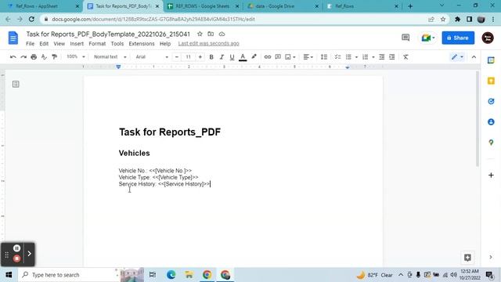This screenshot has width=501, height=282.
Task: Open the Arial font dropdown
Action: click(152, 57)
